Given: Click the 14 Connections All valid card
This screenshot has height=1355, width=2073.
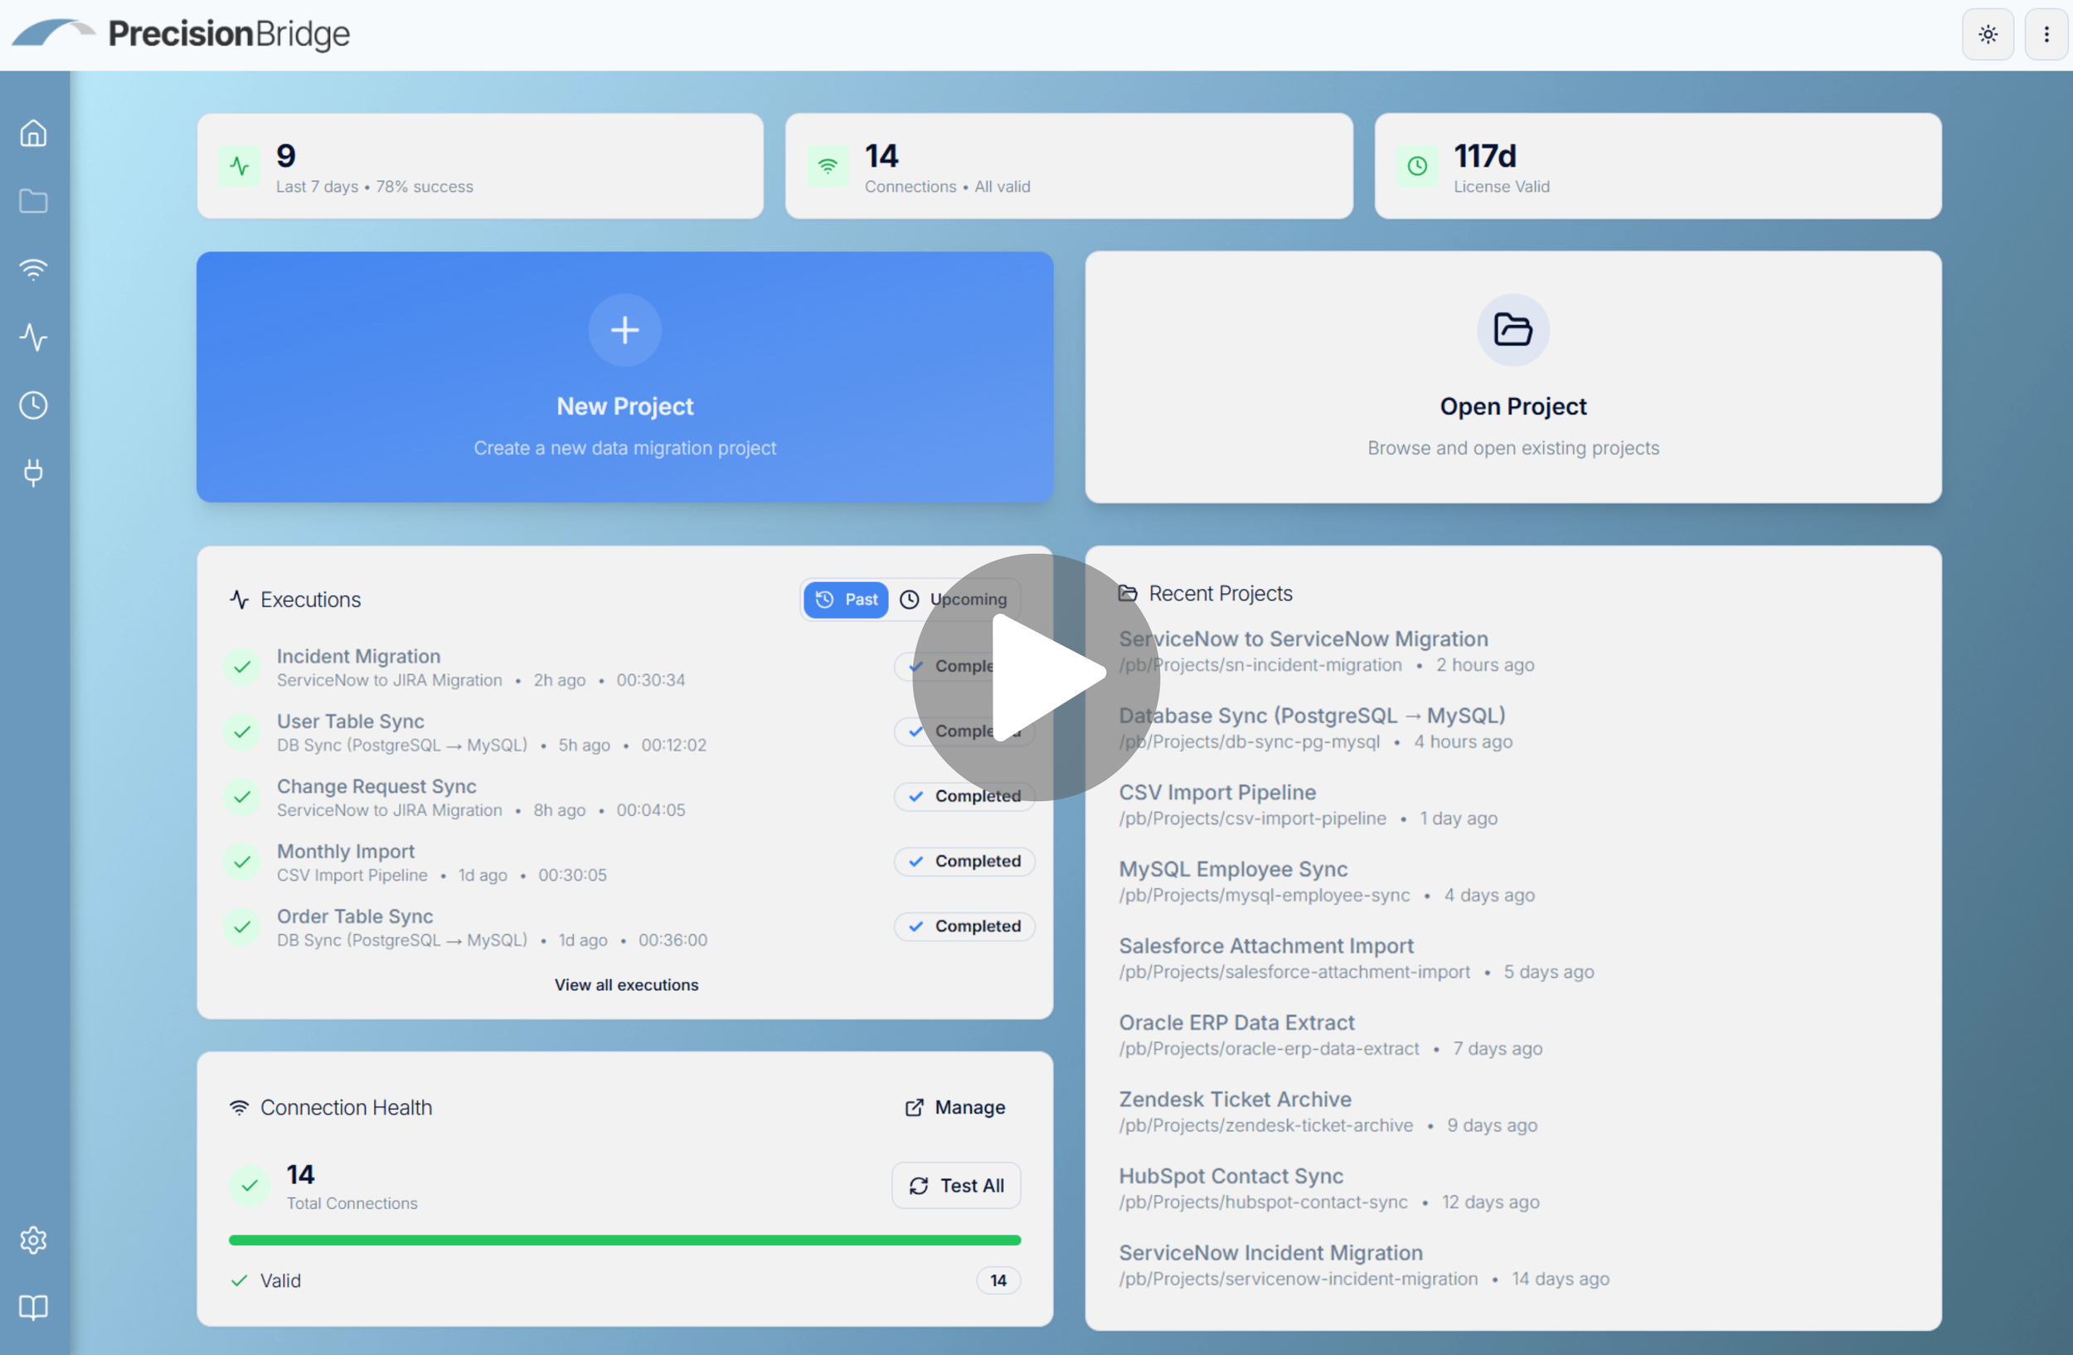Looking at the screenshot, I should click(x=1069, y=166).
